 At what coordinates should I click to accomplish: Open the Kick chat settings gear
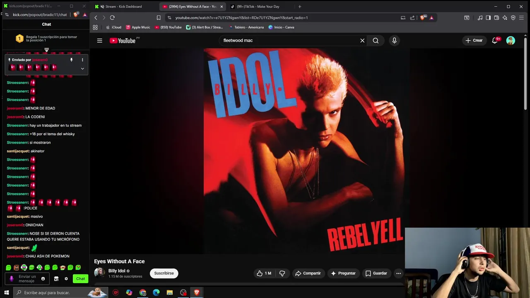66,279
